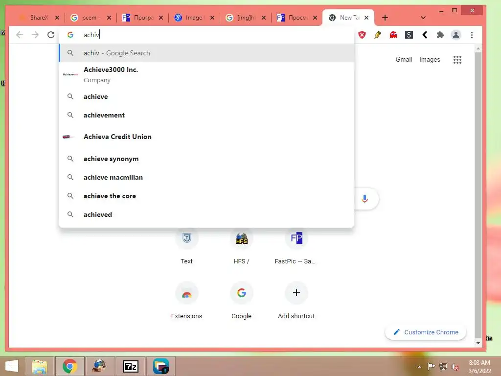Open the taskbar clock showing 8:03 AM

(479, 367)
